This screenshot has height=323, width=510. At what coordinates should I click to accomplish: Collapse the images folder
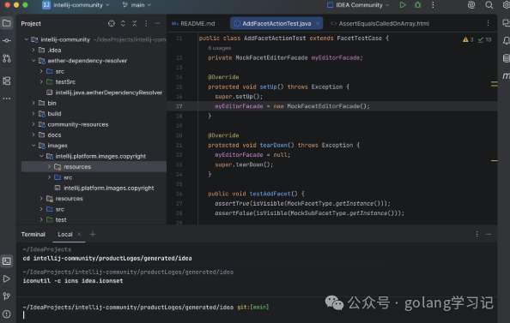(x=33, y=146)
